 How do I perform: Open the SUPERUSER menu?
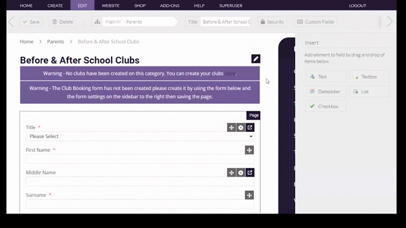pyautogui.click(x=231, y=6)
